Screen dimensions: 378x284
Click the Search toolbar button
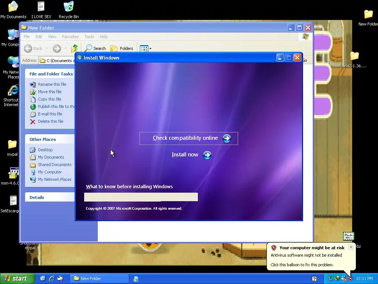coord(96,48)
